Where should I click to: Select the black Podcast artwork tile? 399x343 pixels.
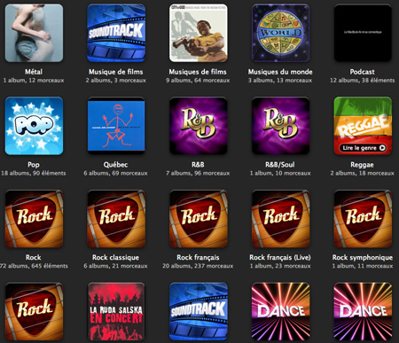coord(363,33)
